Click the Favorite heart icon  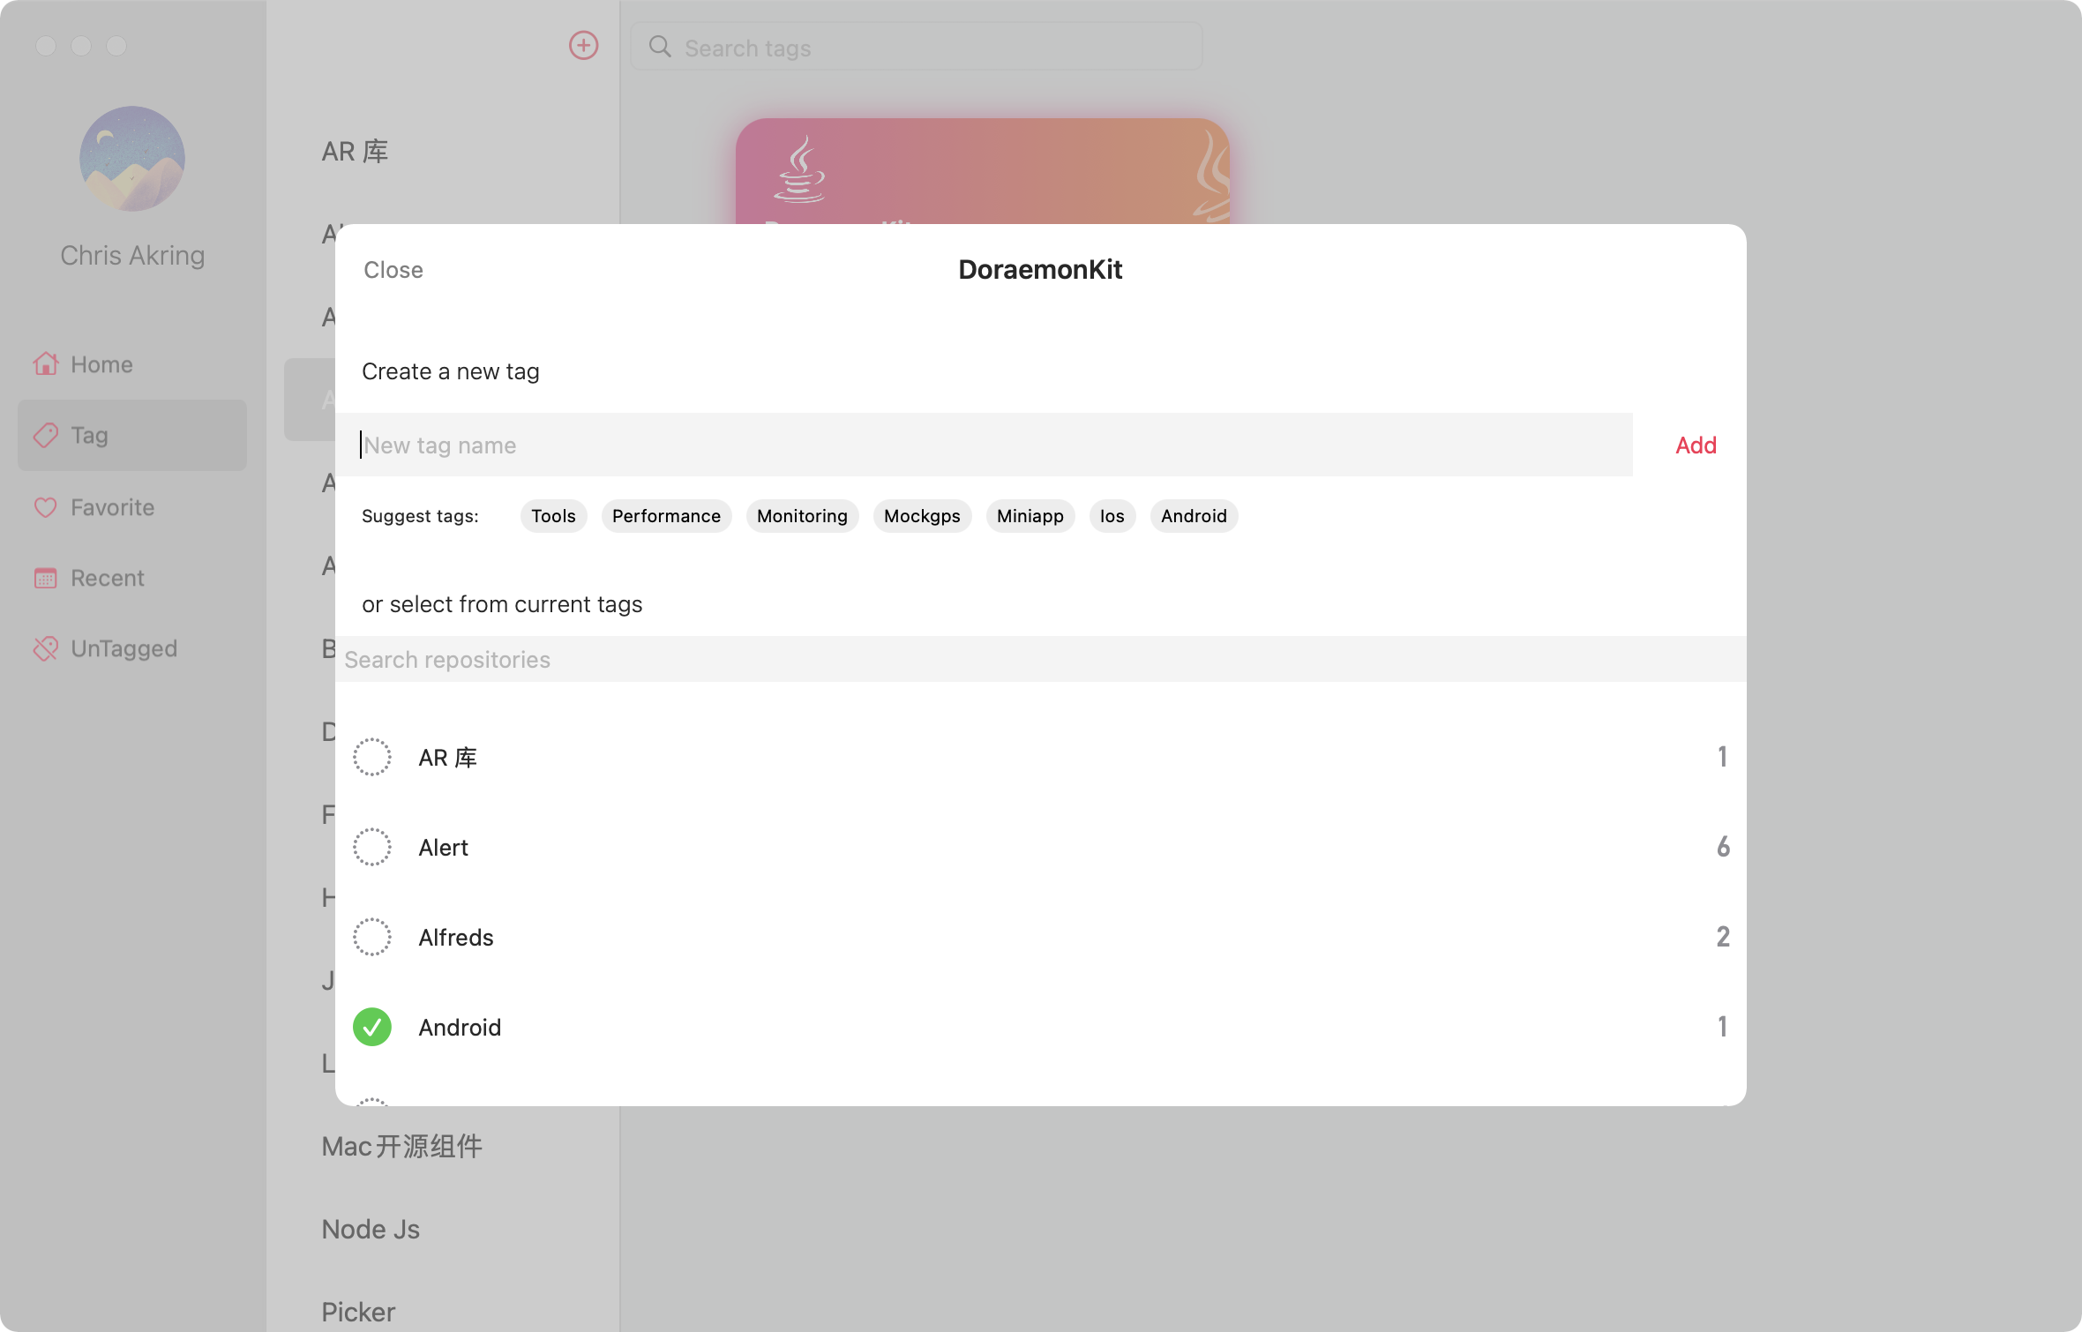(x=46, y=507)
